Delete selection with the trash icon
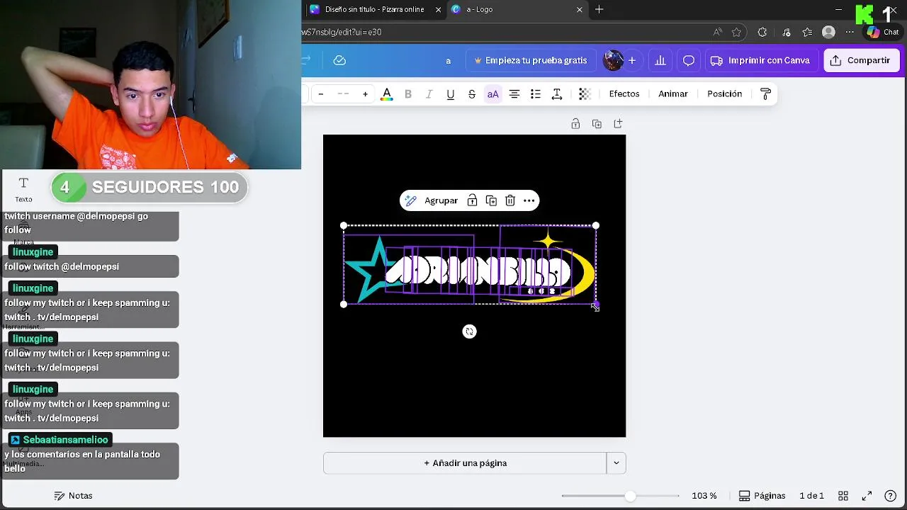 510,200
